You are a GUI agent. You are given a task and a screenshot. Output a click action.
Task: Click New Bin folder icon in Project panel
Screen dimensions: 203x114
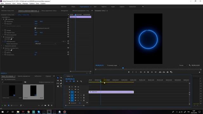[x=45, y=105]
